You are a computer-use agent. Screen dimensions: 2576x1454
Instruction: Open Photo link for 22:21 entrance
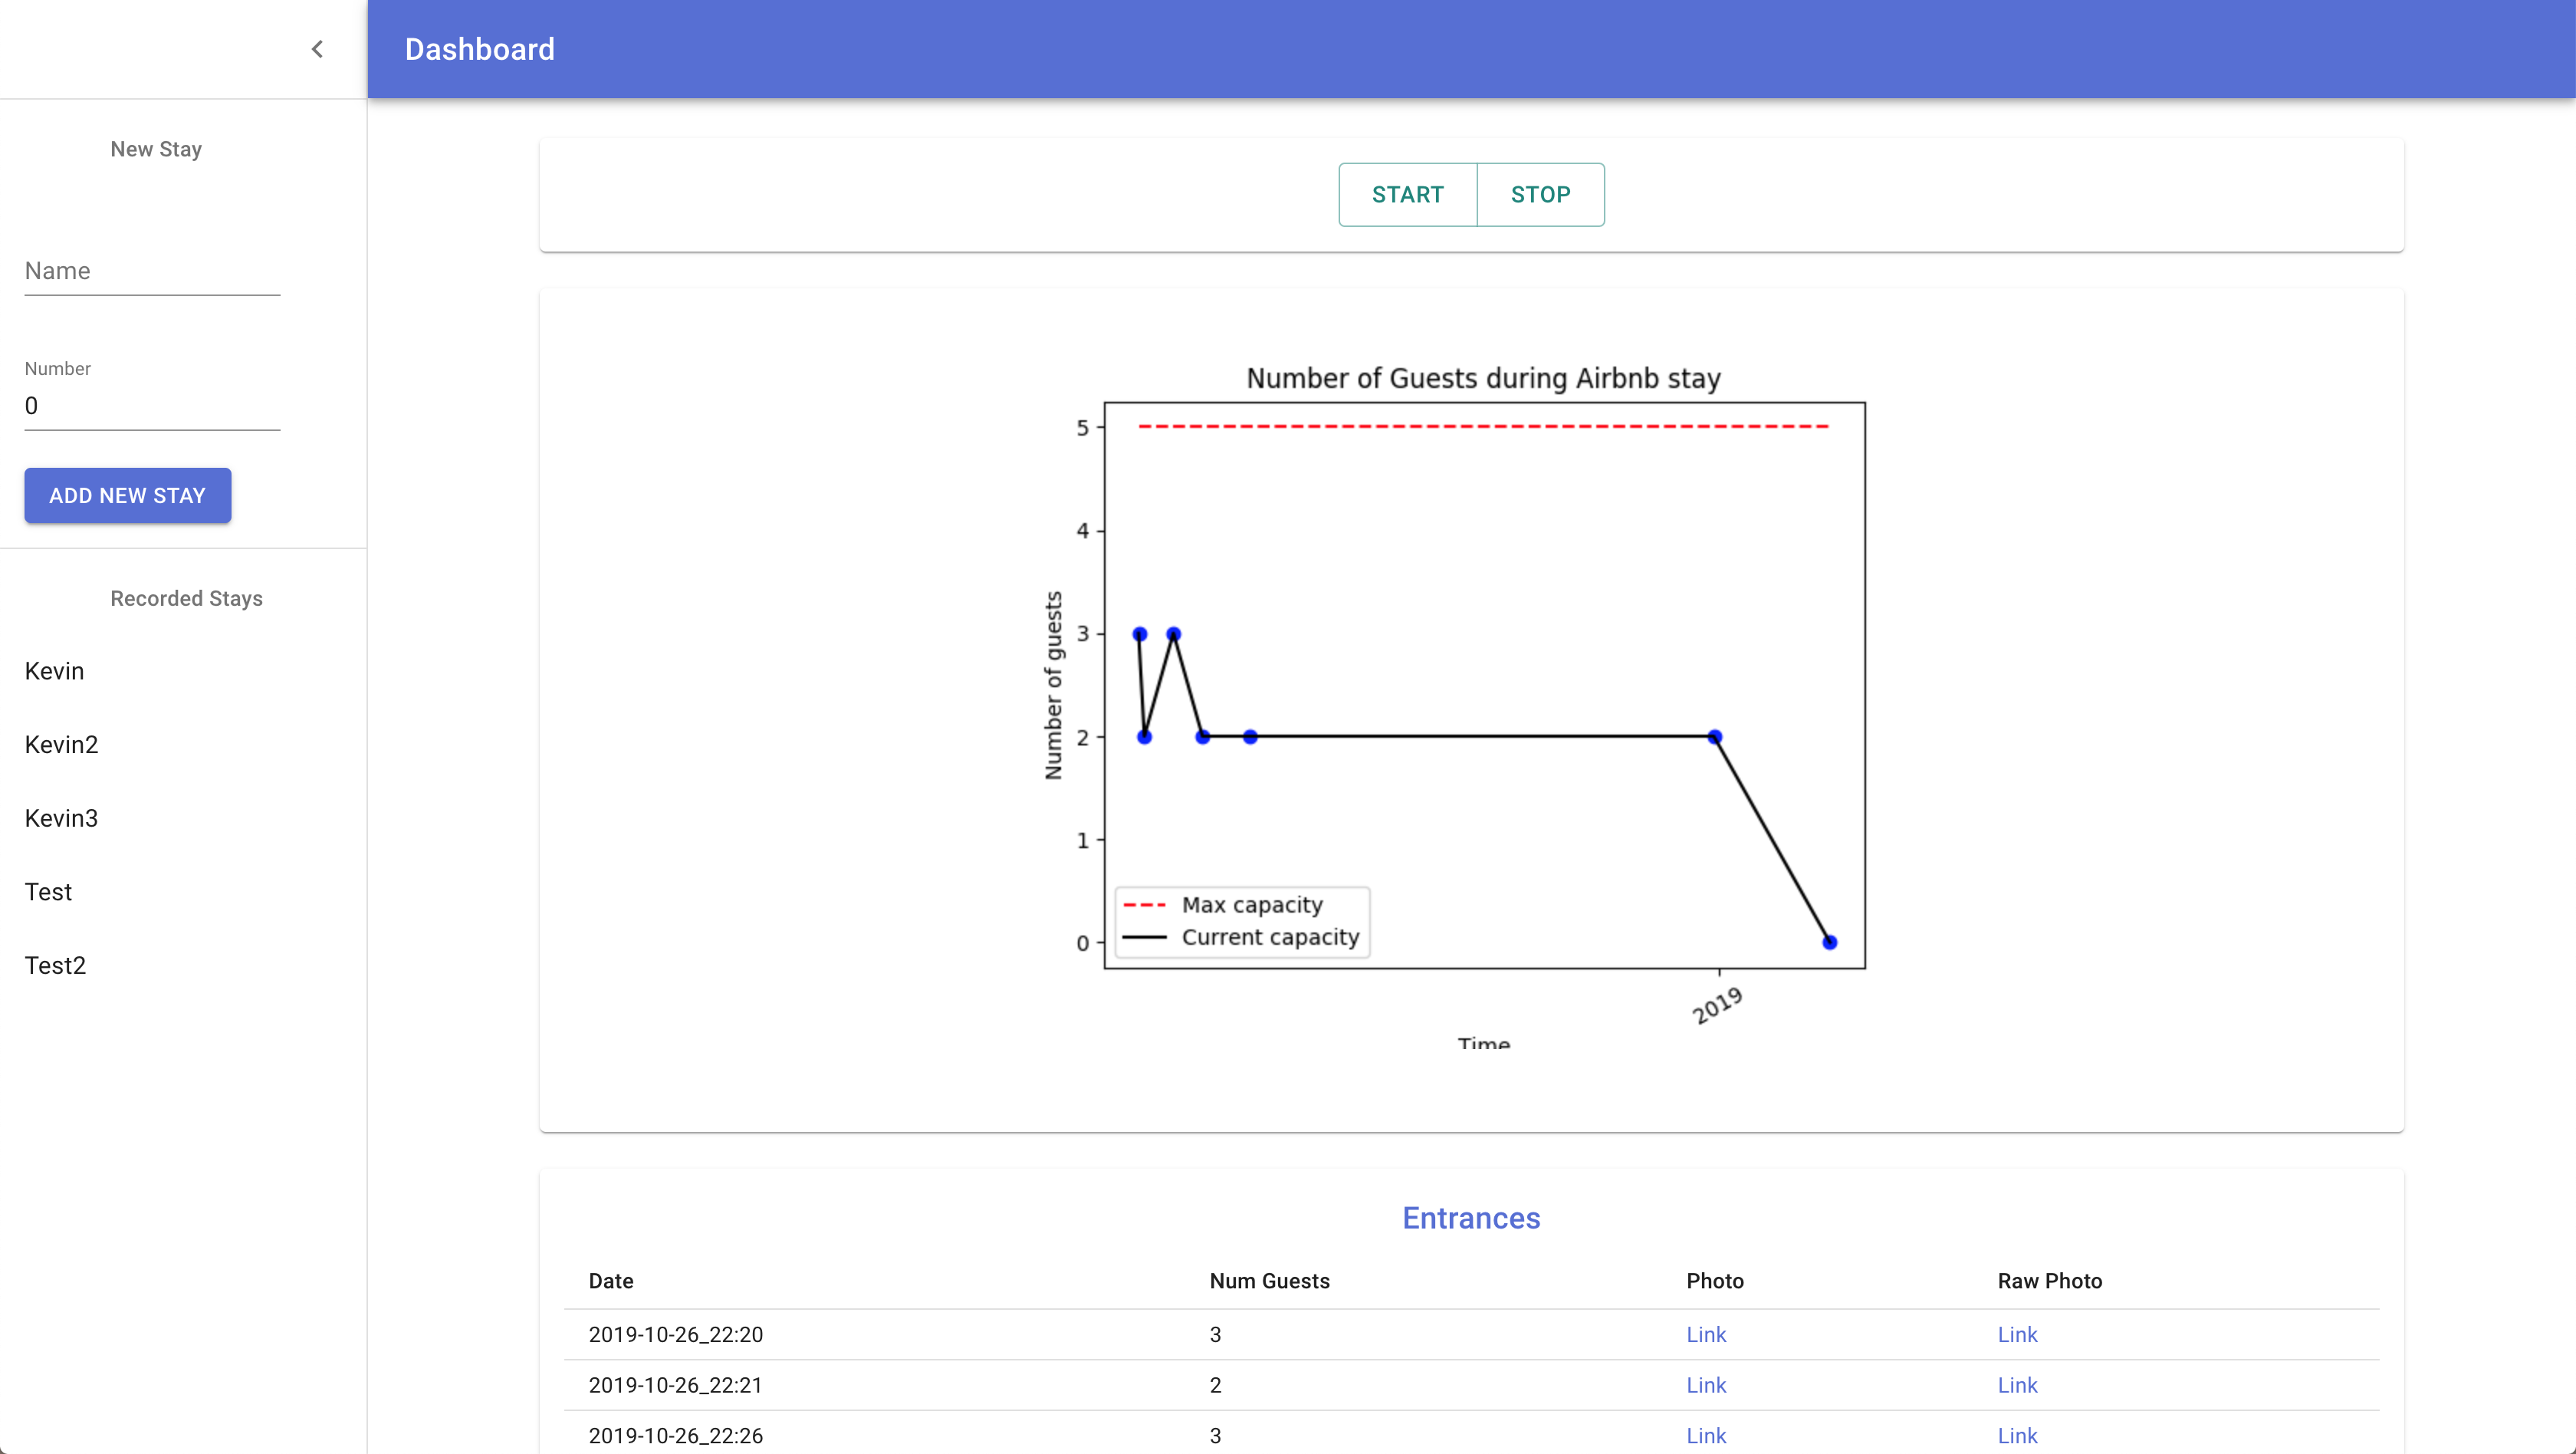point(1705,1385)
